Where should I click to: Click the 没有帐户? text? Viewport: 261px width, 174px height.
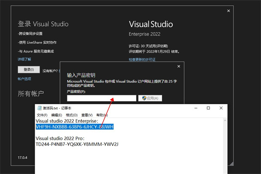click(x=50, y=71)
